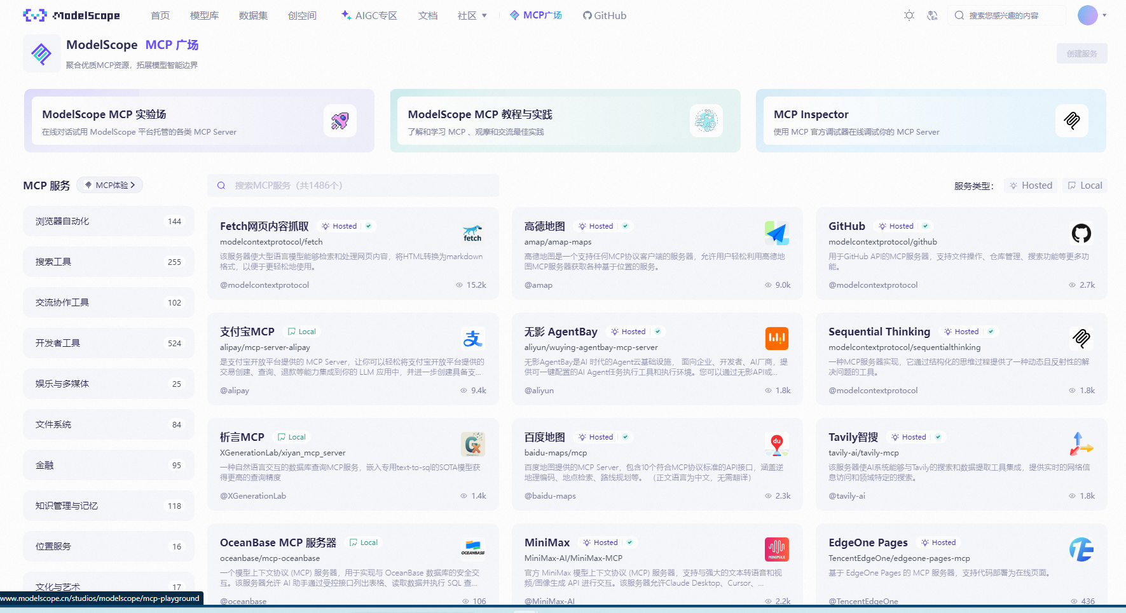Open the 无影 AgentBay service title
Screen dimensions: 1126x613
pos(561,332)
